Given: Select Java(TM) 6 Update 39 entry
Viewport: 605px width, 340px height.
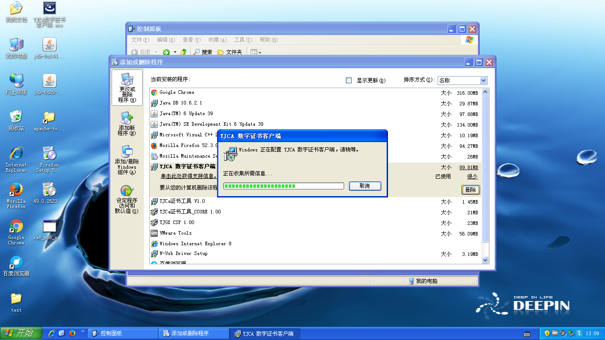Looking at the screenshot, I should [315, 114].
